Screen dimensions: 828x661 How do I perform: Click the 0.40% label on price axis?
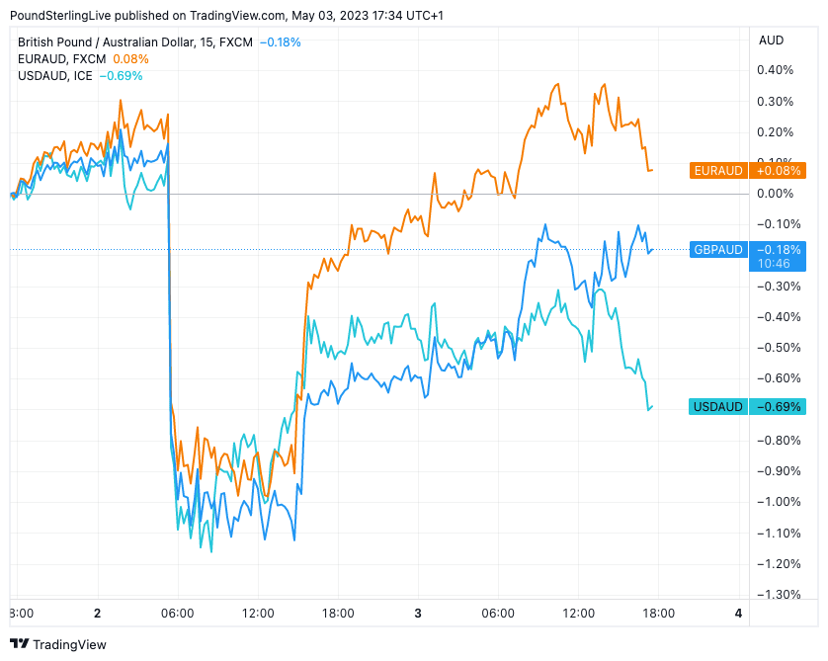pos(776,70)
